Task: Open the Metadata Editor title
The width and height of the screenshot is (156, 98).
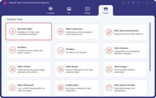Action: coord(25,29)
